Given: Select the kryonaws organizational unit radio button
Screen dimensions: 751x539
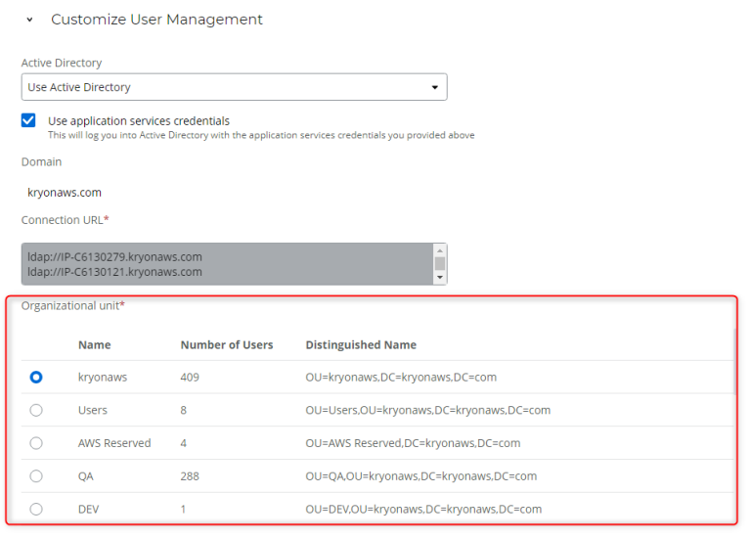Looking at the screenshot, I should click(x=36, y=377).
